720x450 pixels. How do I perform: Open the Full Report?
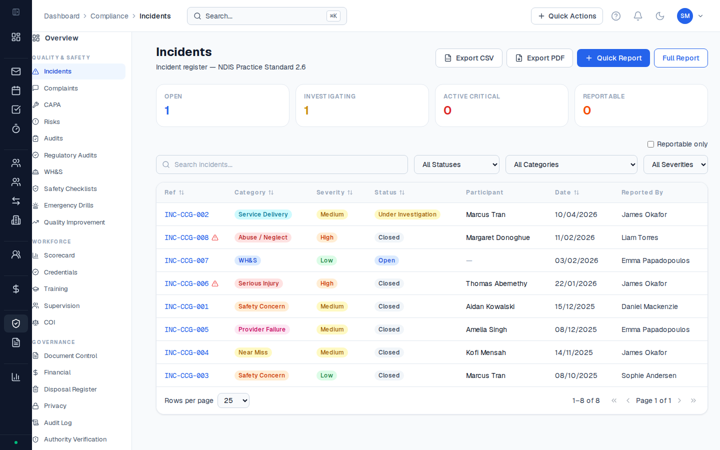point(681,58)
